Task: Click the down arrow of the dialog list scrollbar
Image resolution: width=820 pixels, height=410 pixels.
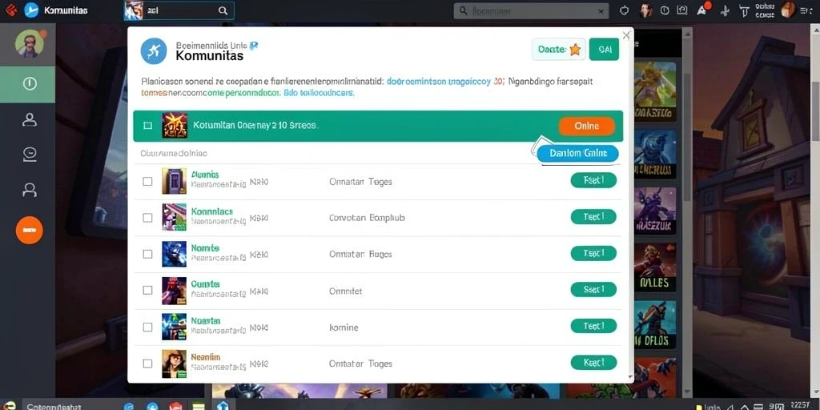Action: [x=629, y=376]
